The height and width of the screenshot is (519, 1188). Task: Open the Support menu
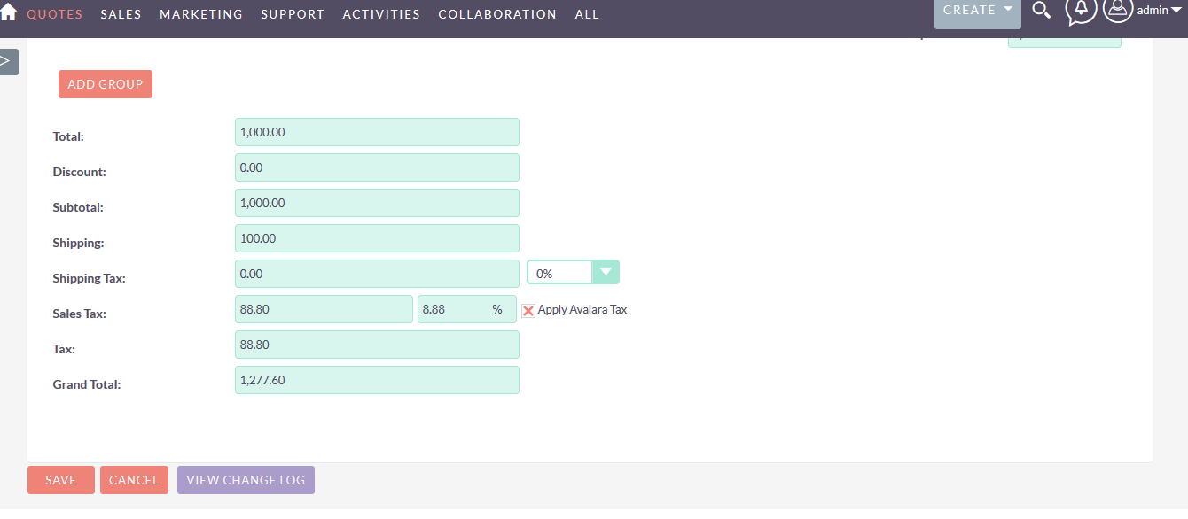(x=293, y=14)
